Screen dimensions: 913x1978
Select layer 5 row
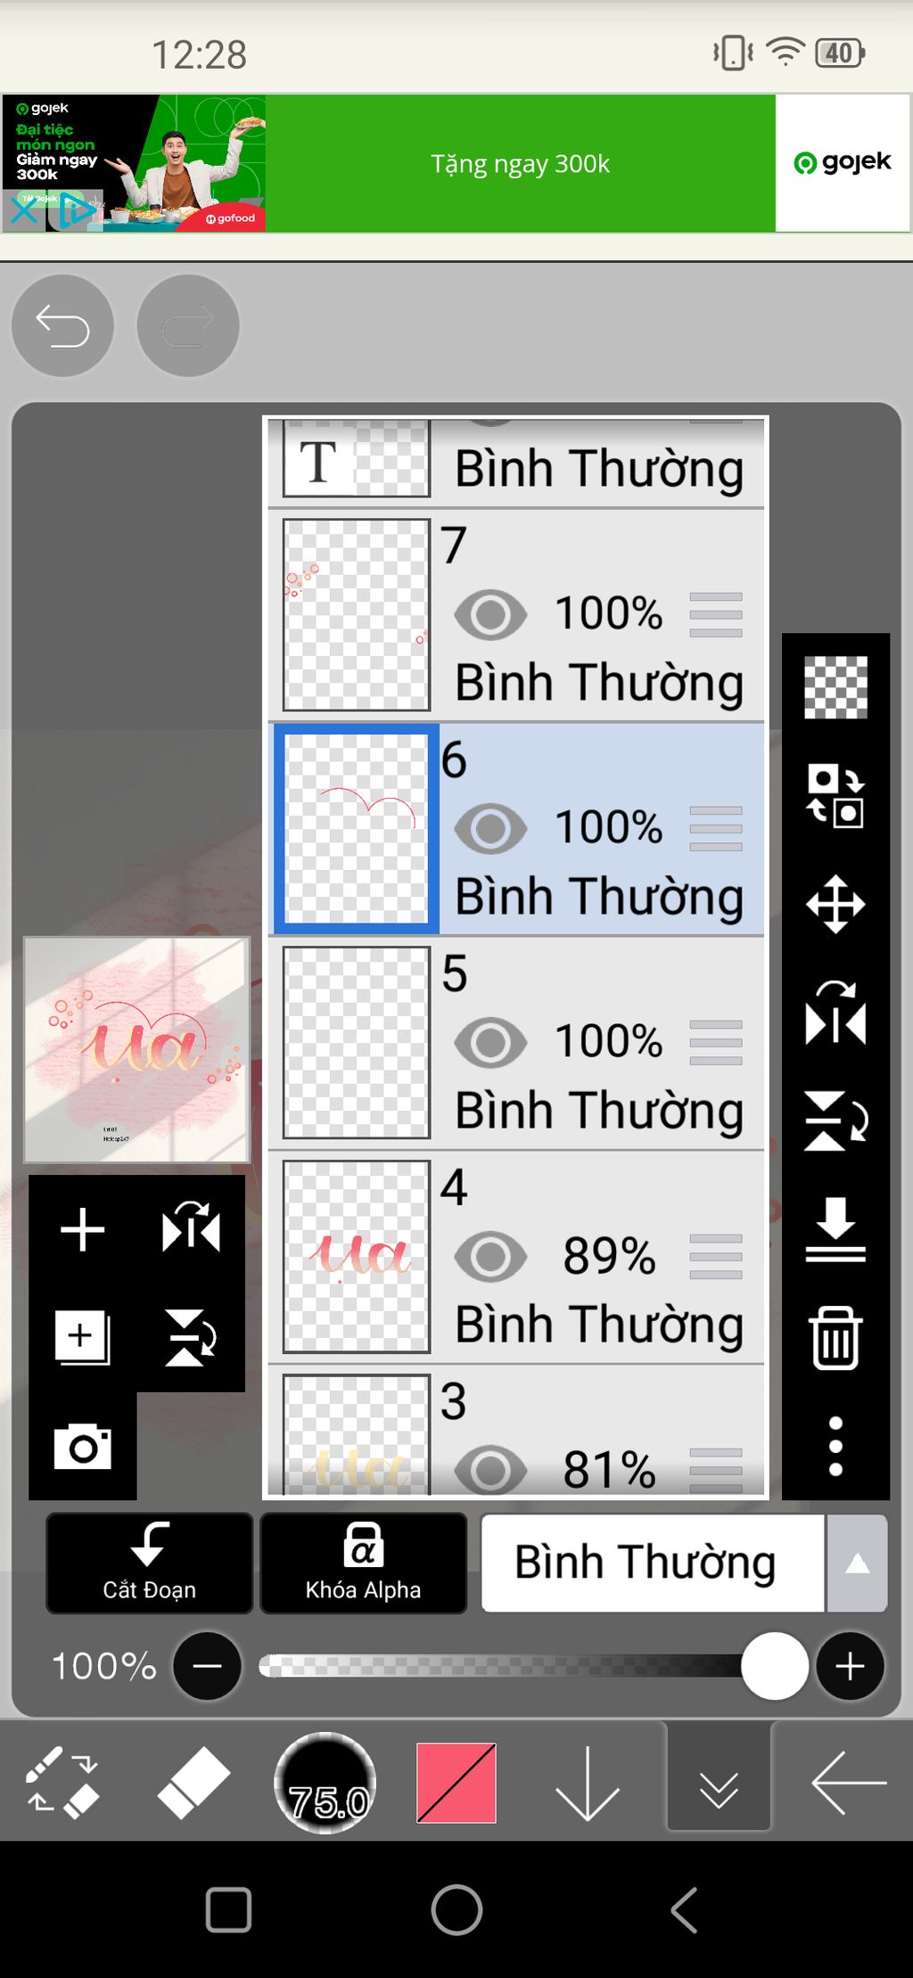[516, 1043]
